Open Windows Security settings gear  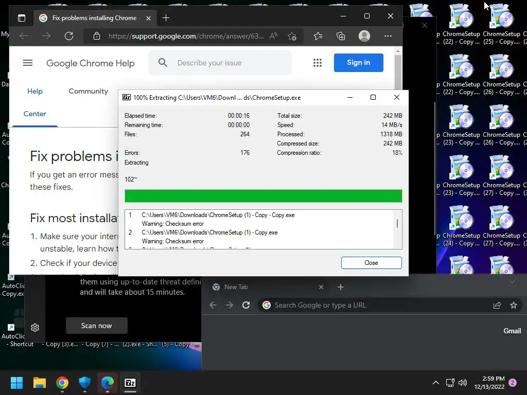pos(35,328)
